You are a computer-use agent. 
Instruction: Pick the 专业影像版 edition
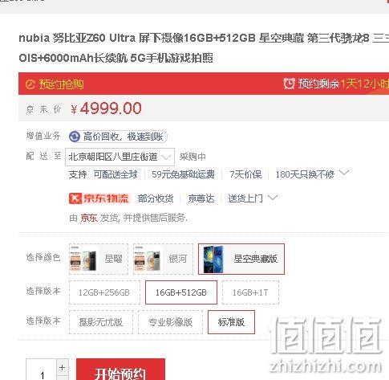coord(170,322)
